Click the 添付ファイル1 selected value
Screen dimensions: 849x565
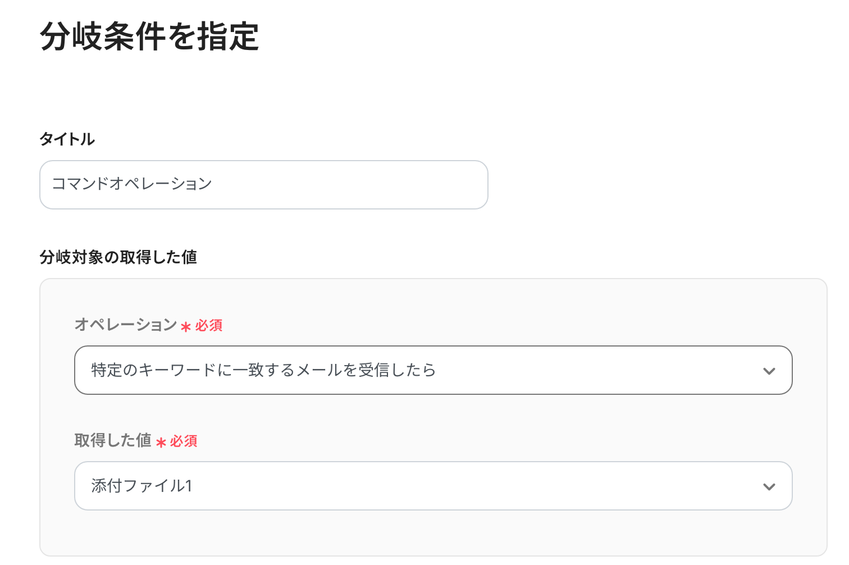coord(141,486)
